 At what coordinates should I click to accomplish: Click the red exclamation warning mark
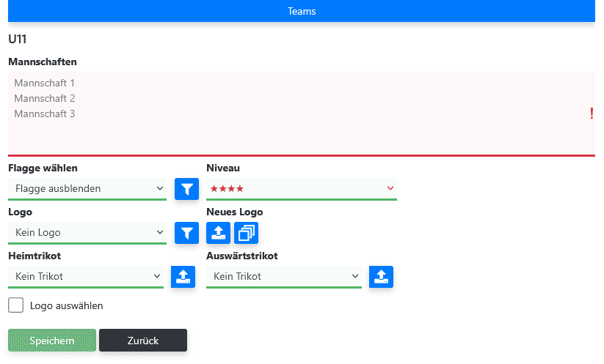pos(592,114)
